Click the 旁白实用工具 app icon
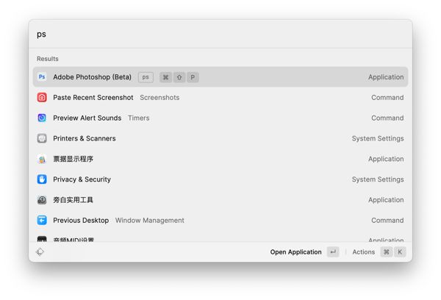 pyautogui.click(x=42, y=200)
